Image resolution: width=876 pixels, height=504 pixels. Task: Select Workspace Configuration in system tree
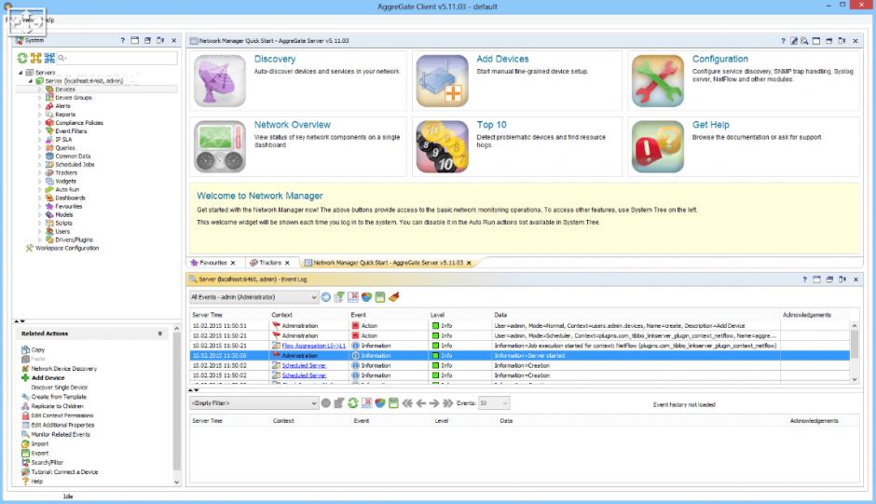point(62,248)
